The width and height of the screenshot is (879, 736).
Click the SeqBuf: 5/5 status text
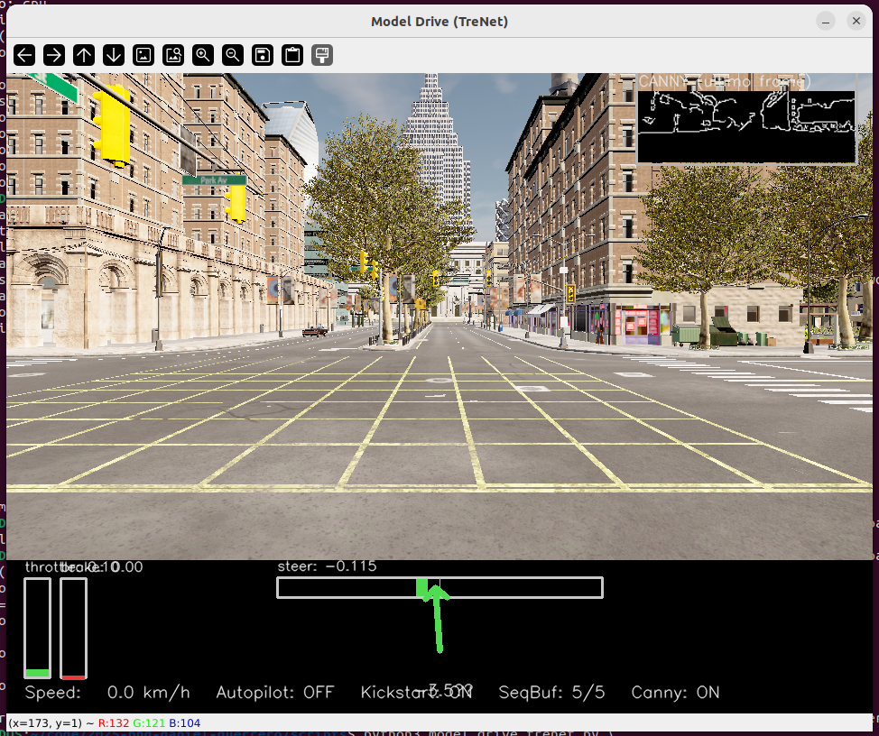point(551,693)
